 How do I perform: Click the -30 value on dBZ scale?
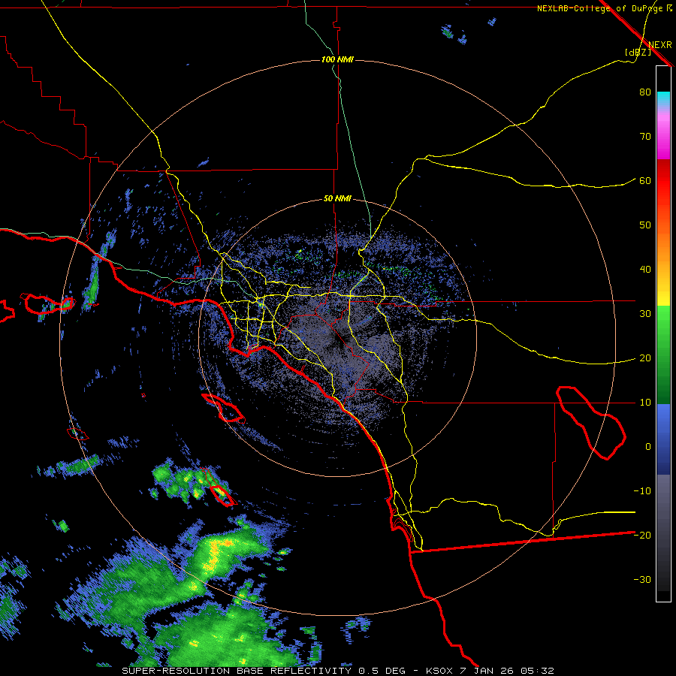click(642, 579)
